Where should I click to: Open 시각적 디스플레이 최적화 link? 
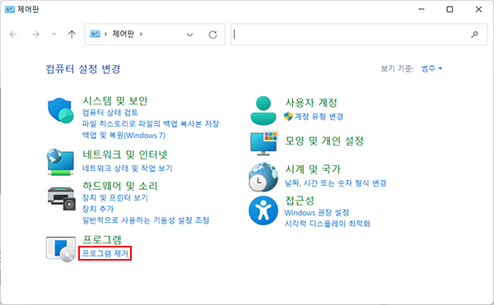click(x=328, y=224)
